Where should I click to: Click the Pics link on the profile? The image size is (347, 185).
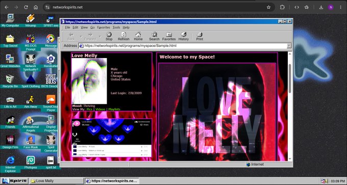(x=89, y=109)
